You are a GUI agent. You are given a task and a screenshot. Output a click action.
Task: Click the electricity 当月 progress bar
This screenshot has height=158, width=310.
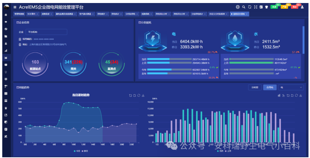pyautogui.click(x=169, y=59)
